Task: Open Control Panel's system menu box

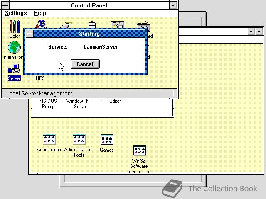Action: (5, 5)
